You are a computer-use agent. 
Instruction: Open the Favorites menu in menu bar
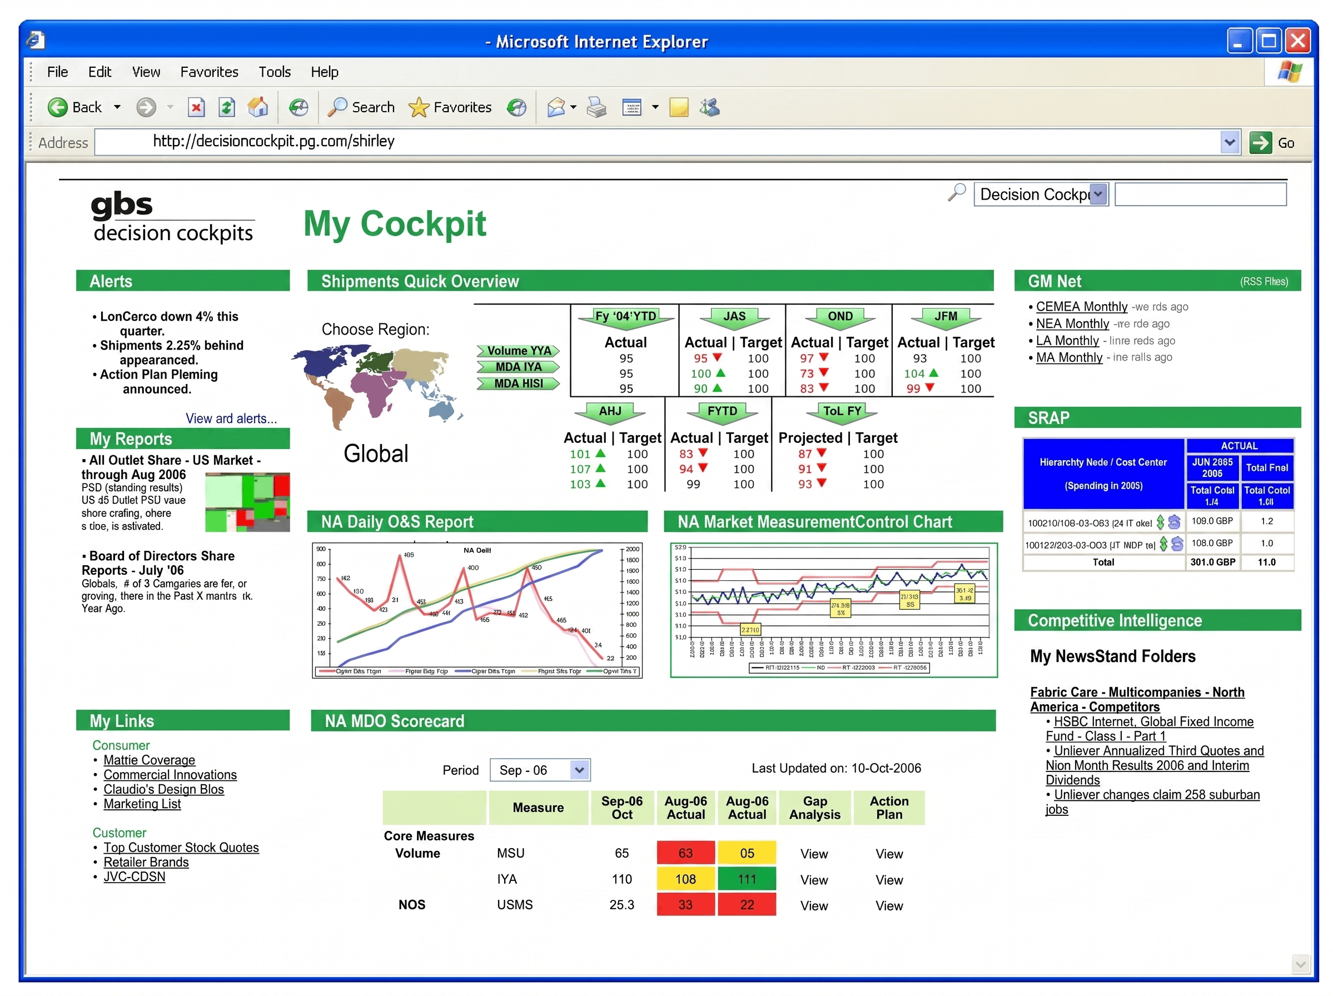[x=209, y=72]
